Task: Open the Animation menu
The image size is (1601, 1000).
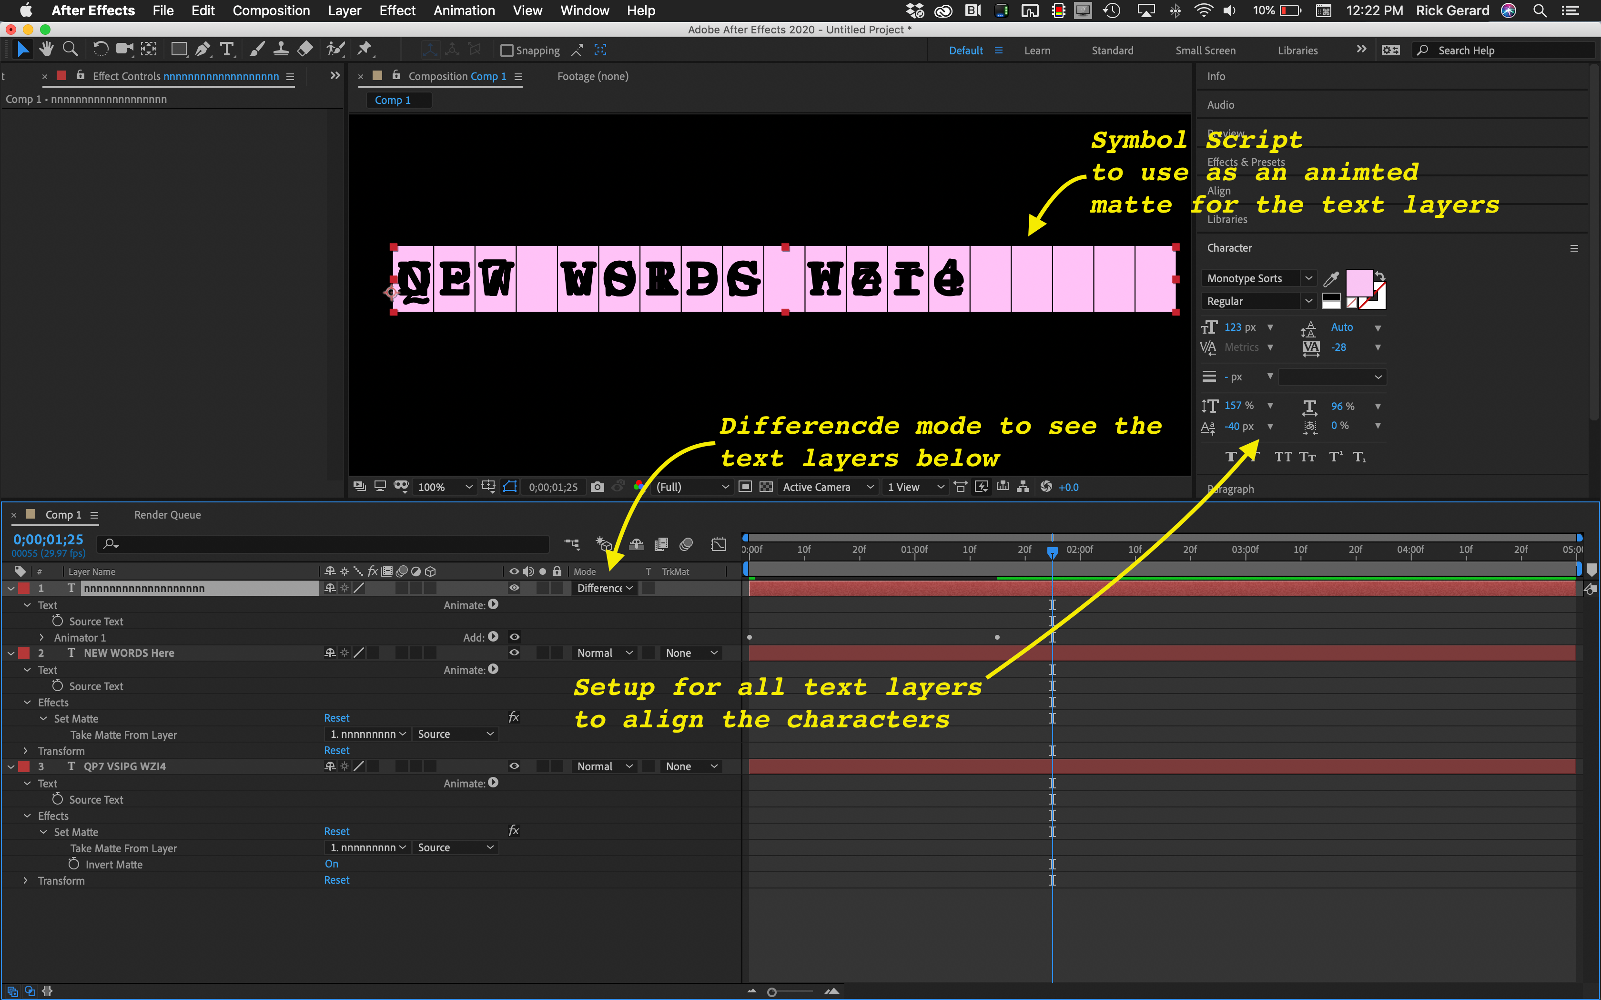Action: tap(464, 10)
